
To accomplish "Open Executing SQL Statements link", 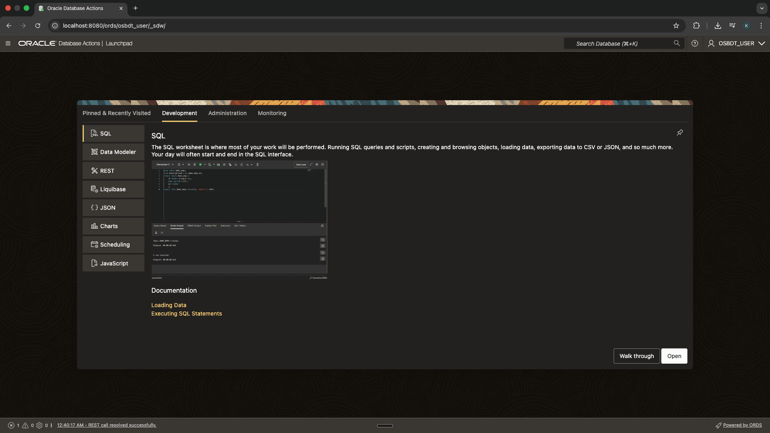I will [186, 314].
